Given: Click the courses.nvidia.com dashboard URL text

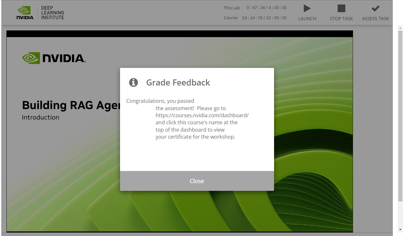Looking at the screenshot, I should tap(202, 115).
